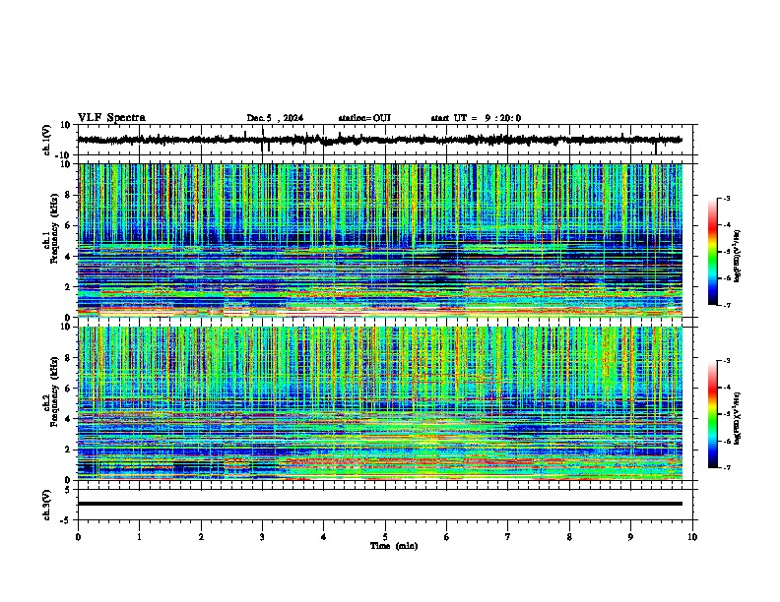This screenshot has width=780, height=602.
Task: Click inside the ch.1 spectrogram panel
Action: click(x=379, y=240)
